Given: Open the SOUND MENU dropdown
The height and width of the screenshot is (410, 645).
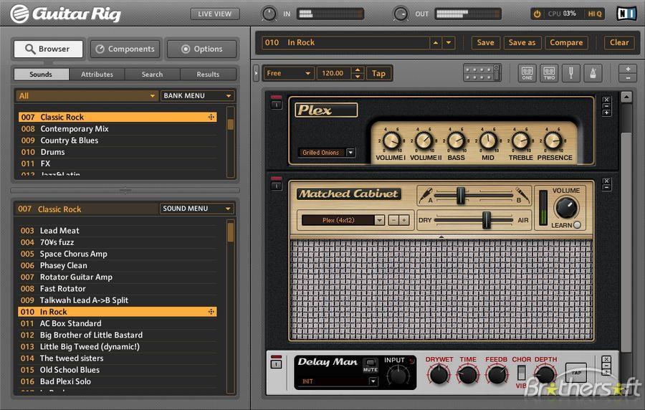Looking at the screenshot, I should point(196,209).
